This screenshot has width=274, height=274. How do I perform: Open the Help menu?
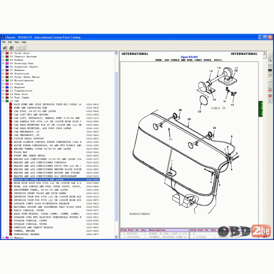pos(24,42)
